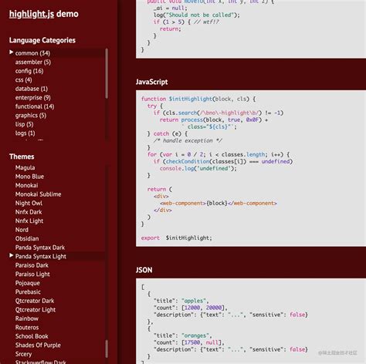Click the 'catch (e)' code line
Image resolution: width=366 pixels, height=364 pixels.
pyautogui.click(x=168, y=133)
